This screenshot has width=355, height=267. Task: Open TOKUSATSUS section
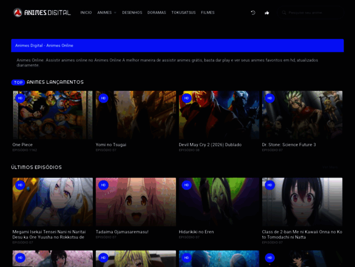[x=183, y=13]
